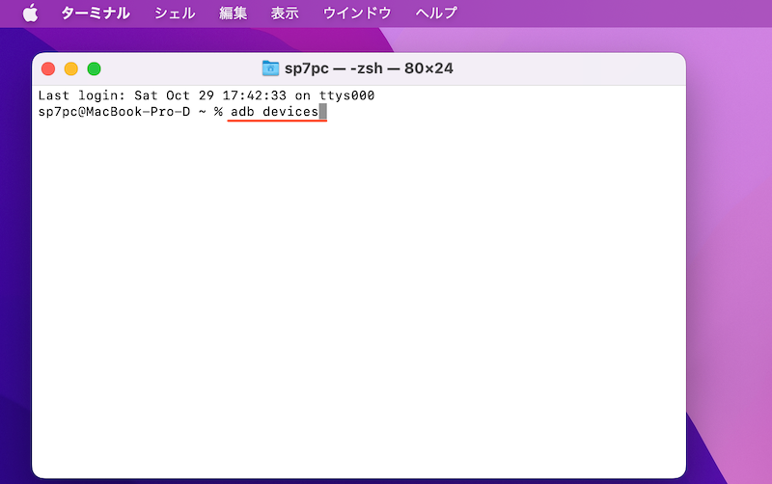This screenshot has height=484, width=772.
Task: Zoom the terminal using green button
Action: pos(94,68)
